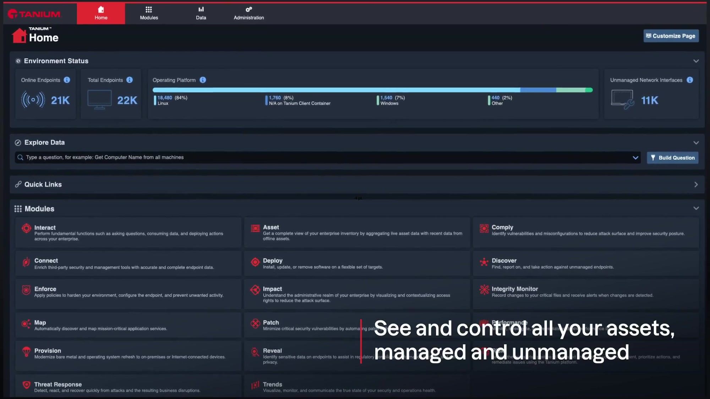Click the Integrity Monitor module icon
Screen dimensions: 710x399
click(x=484, y=290)
